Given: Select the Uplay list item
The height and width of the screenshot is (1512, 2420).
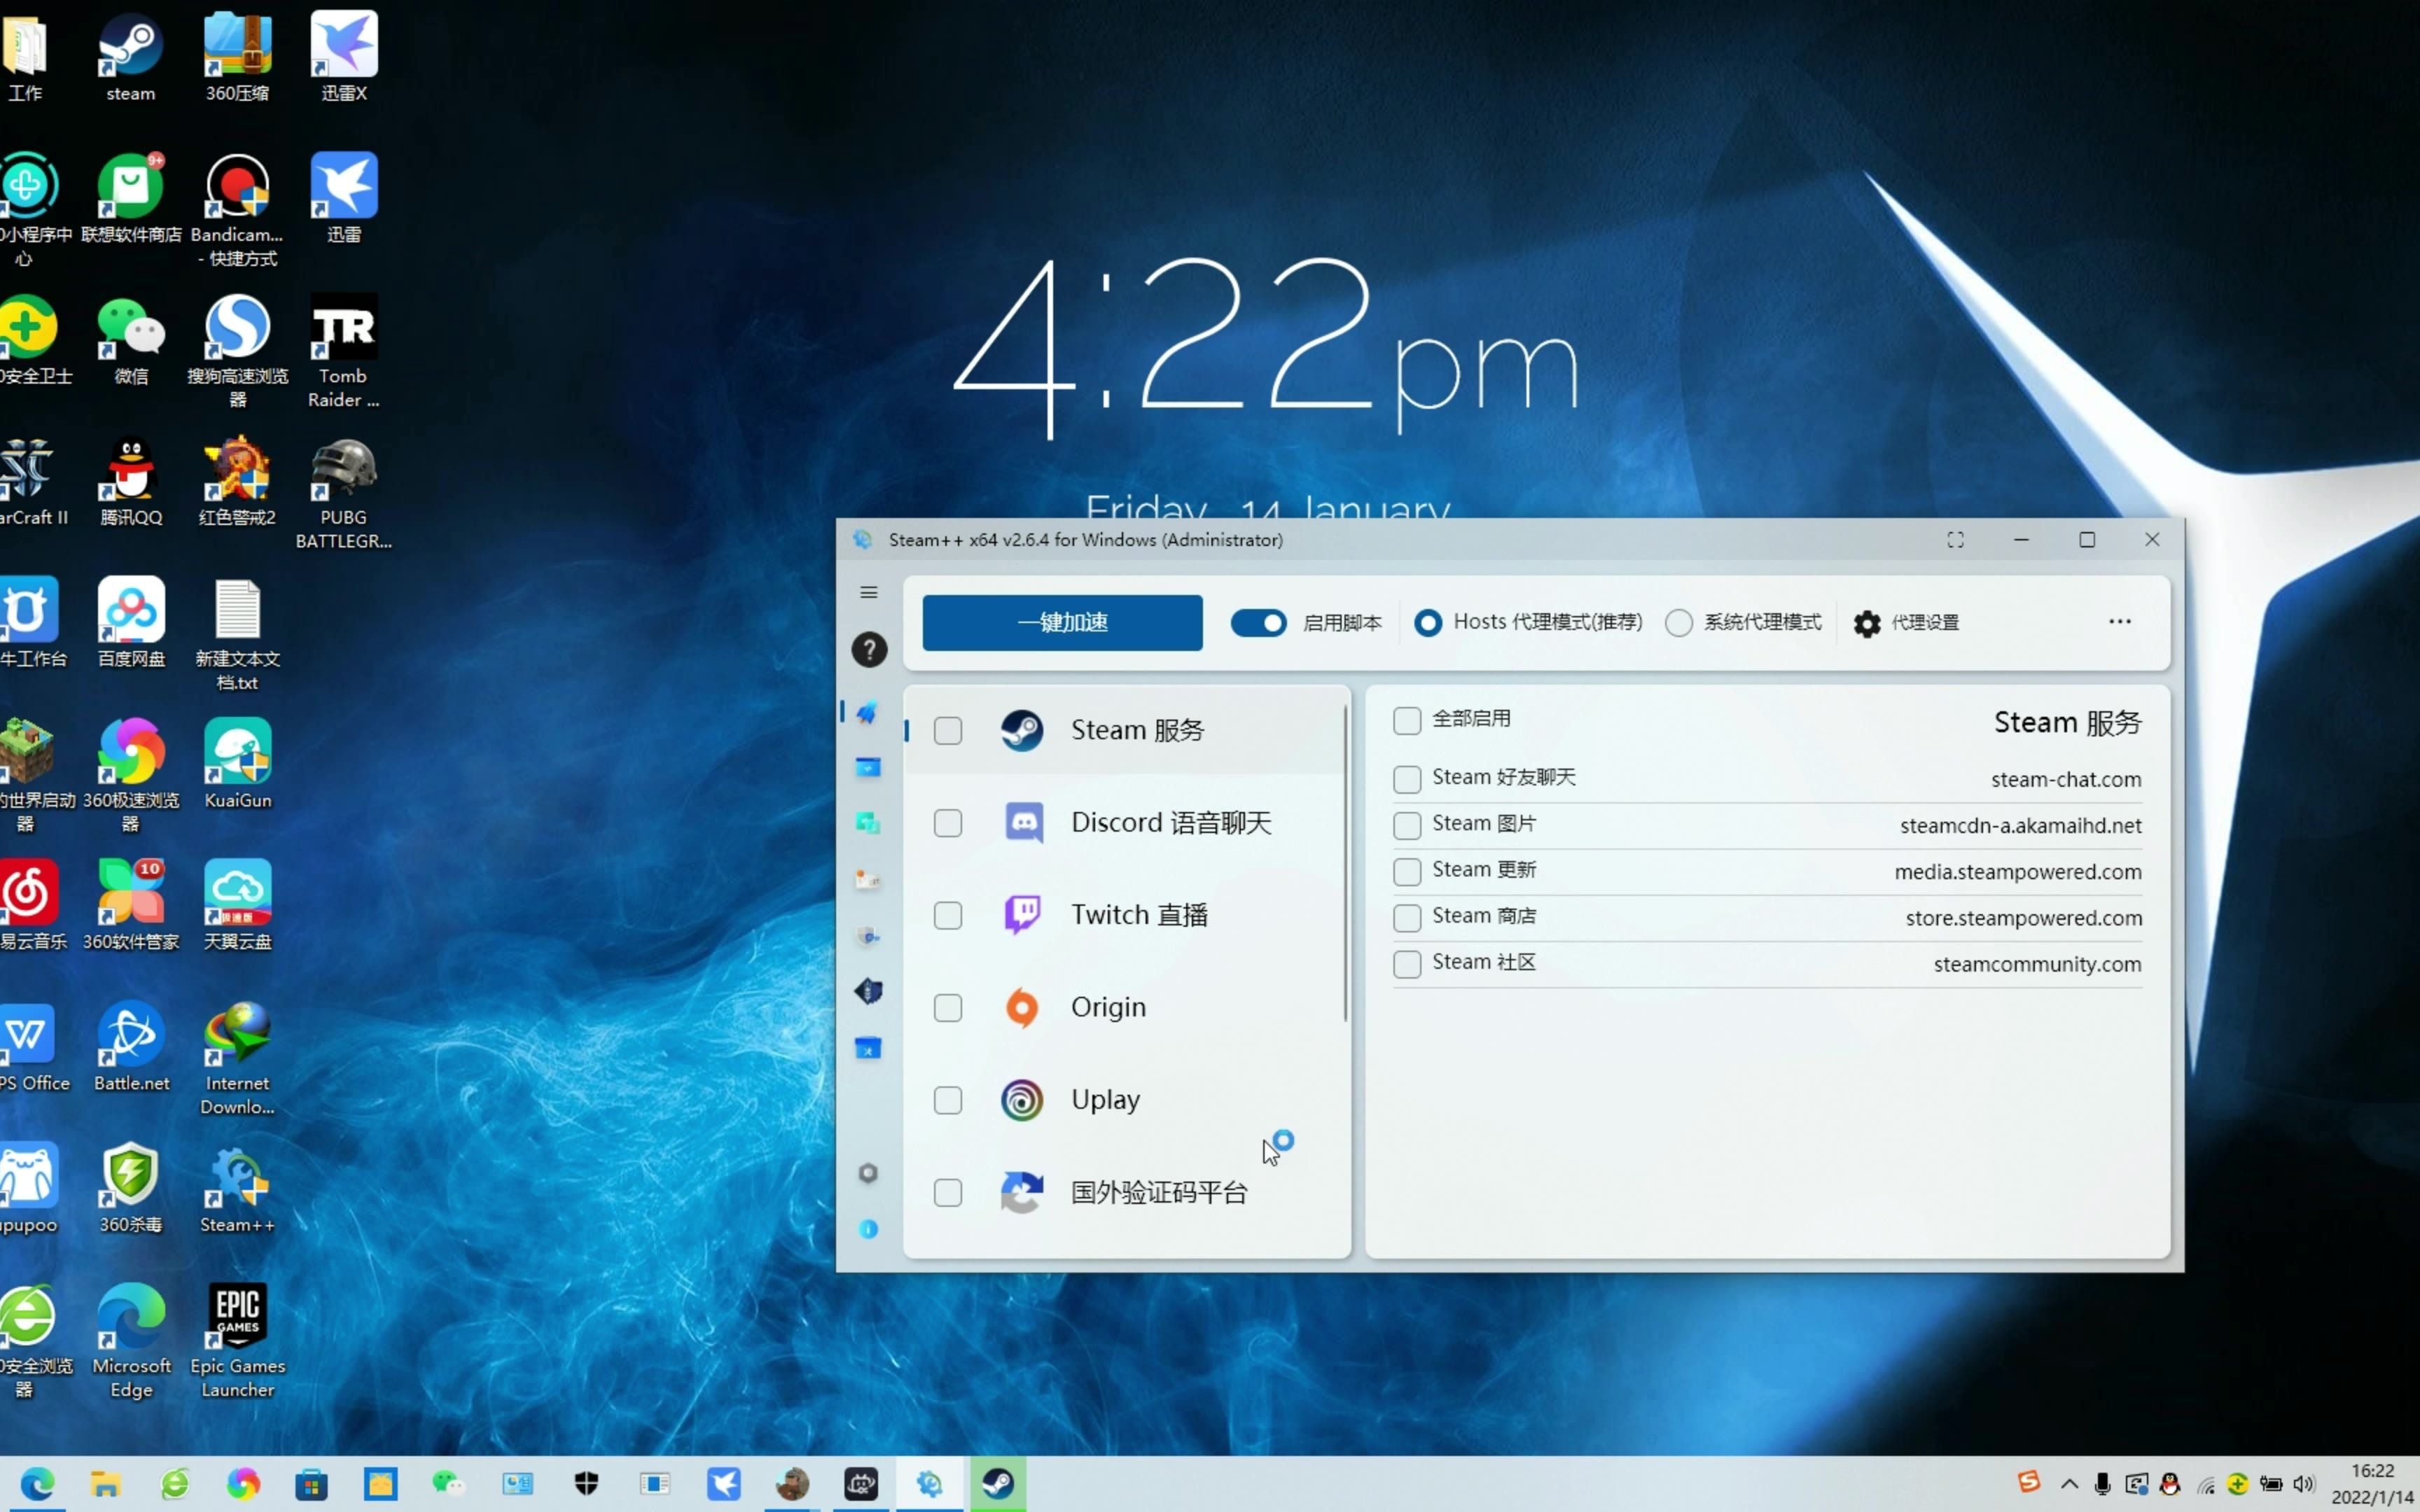Looking at the screenshot, I should (1124, 1100).
